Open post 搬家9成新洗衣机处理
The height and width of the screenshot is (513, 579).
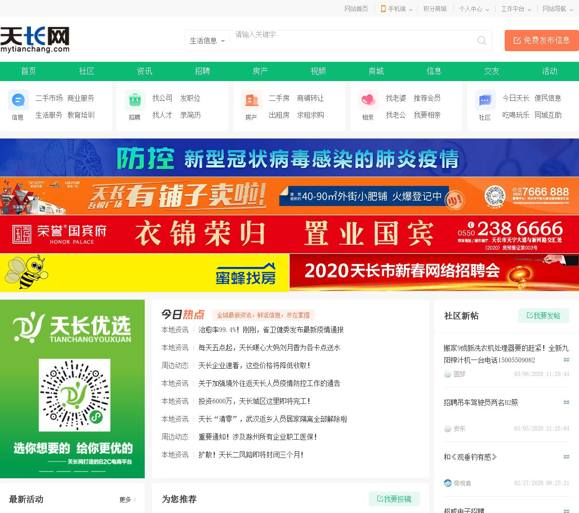(x=506, y=354)
